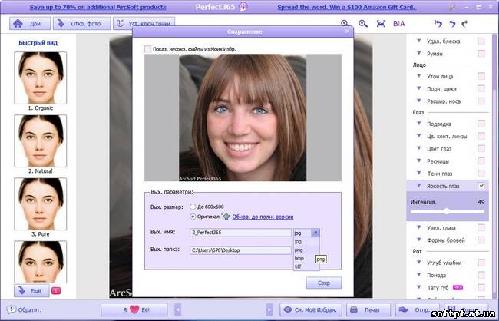Click the info icon beside Perfect365 title
The width and height of the screenshot is (499, 321).
tap(243, 7)
